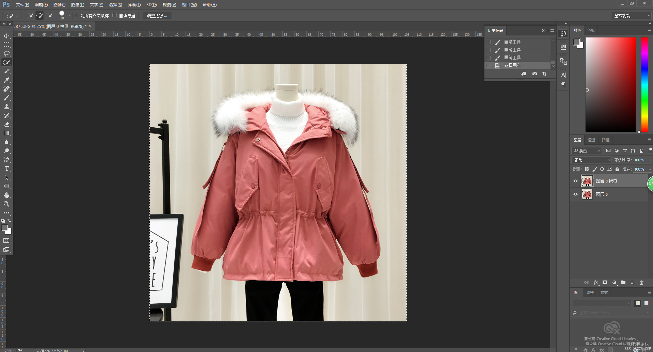The image size is (653, 352).
Task: Switch to the 调整 tab
Action: tap(590, 292)
